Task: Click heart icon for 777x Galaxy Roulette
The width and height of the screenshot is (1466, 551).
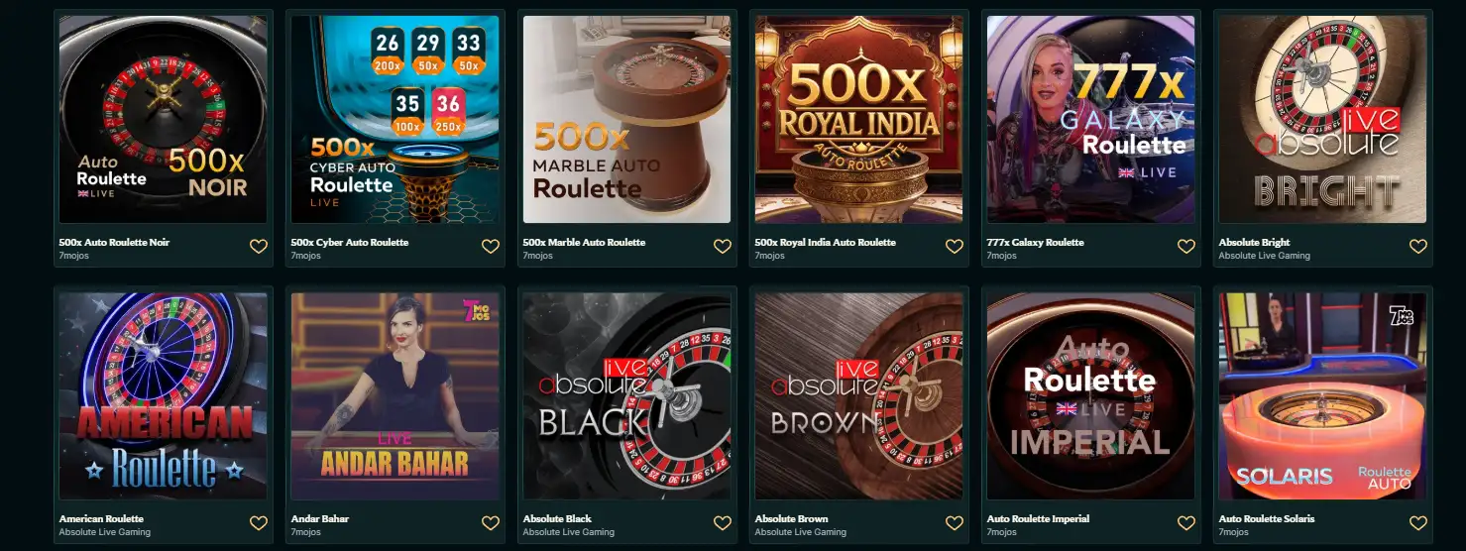Action: coord(1186,247)
